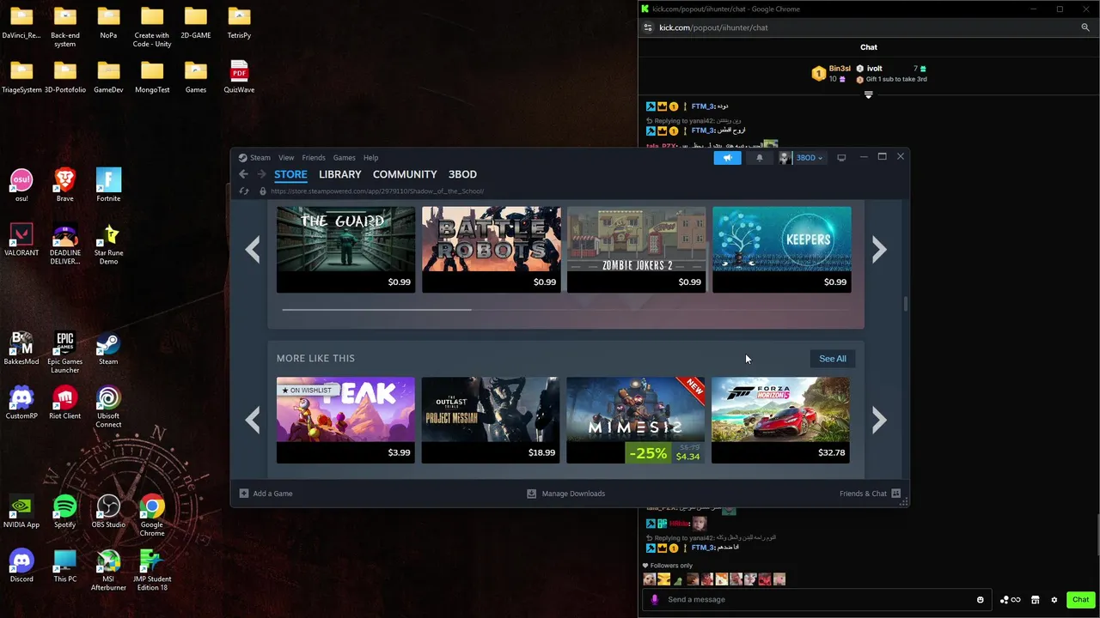Launch VALORANT from the desktop

pos(21,239)
